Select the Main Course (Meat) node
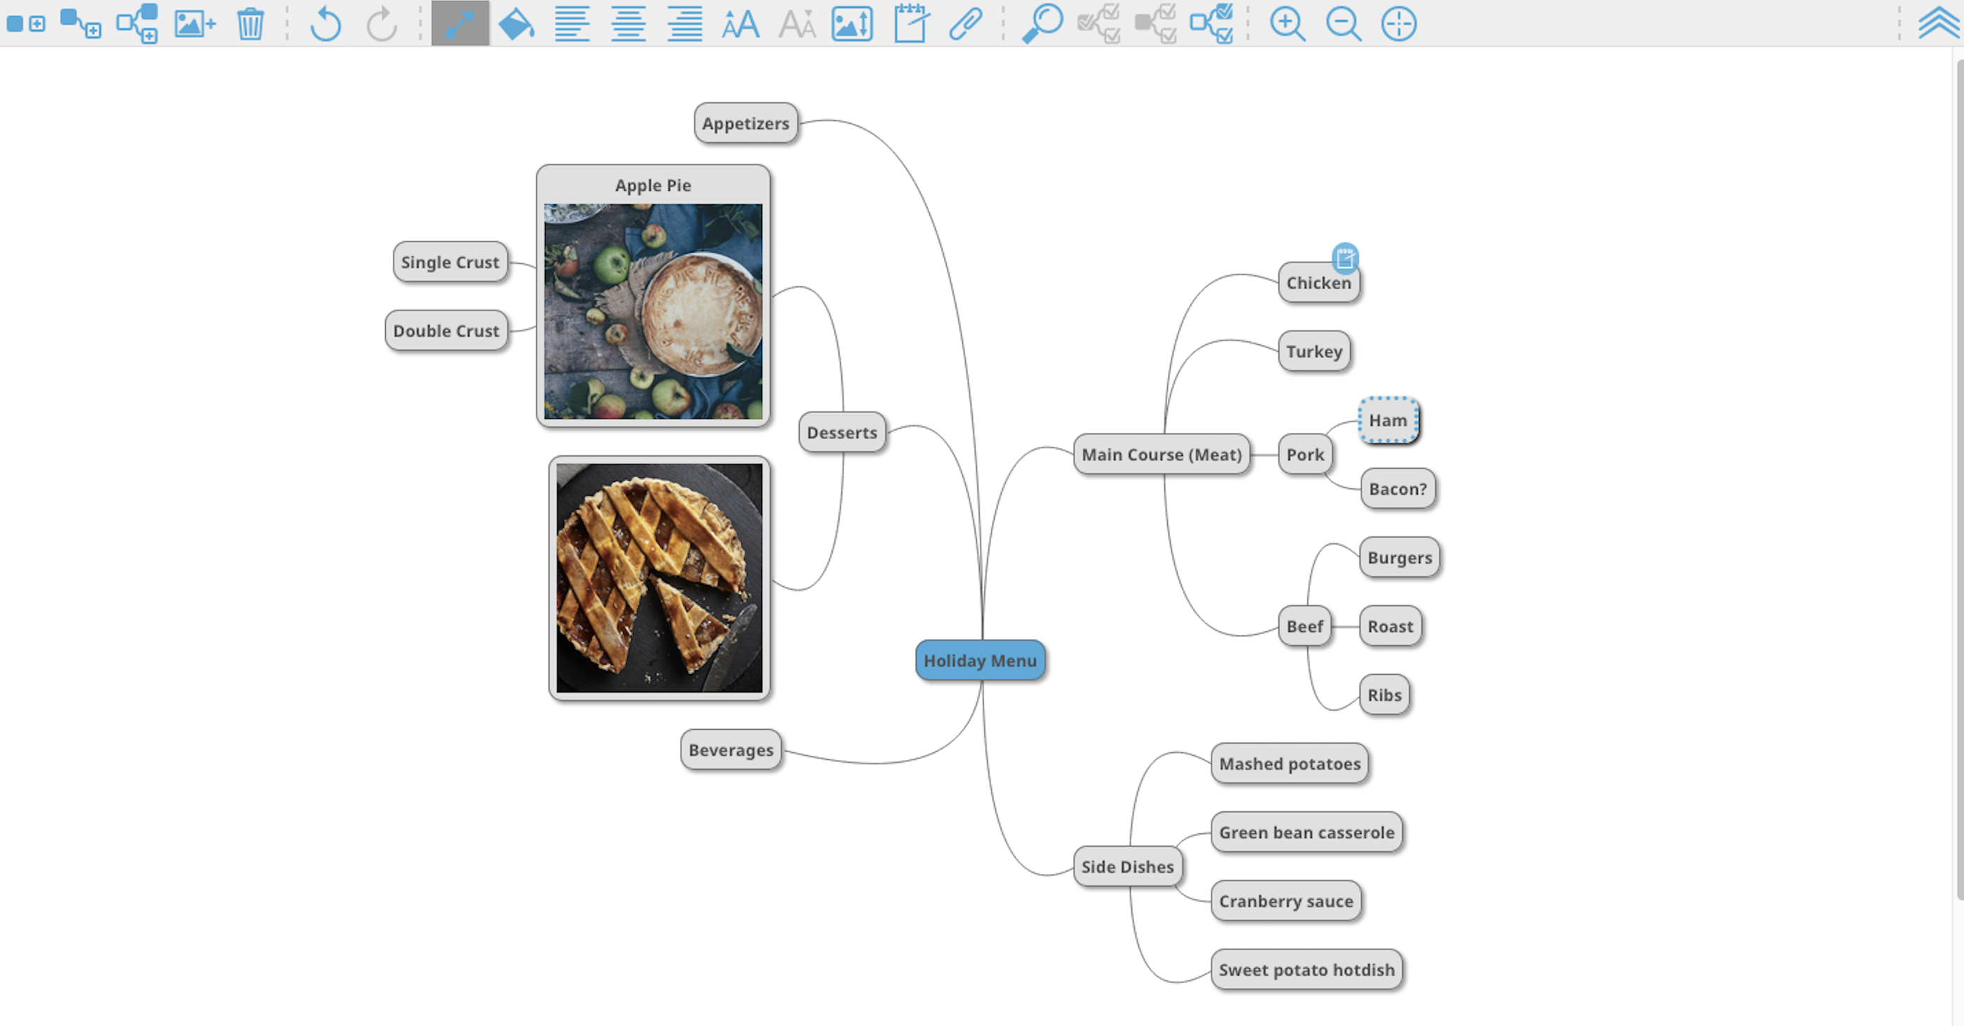The width and height of the screenshot is (1964, 1026). 1162,455
